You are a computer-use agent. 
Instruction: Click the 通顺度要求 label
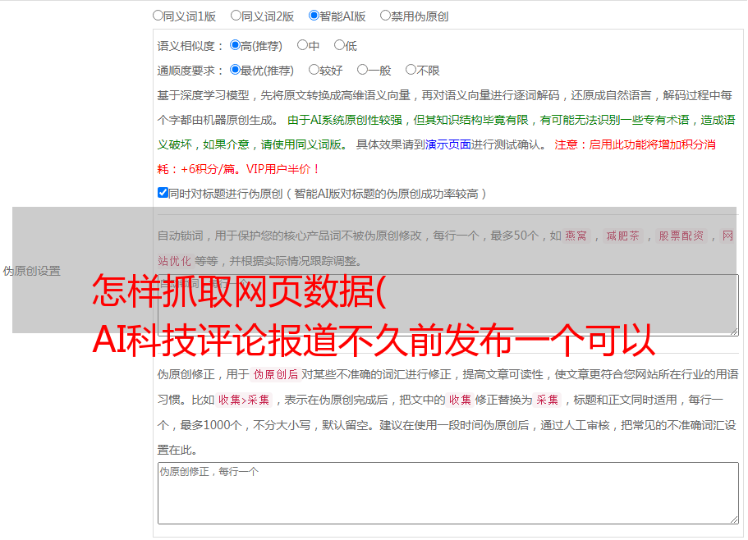point(190,71)
